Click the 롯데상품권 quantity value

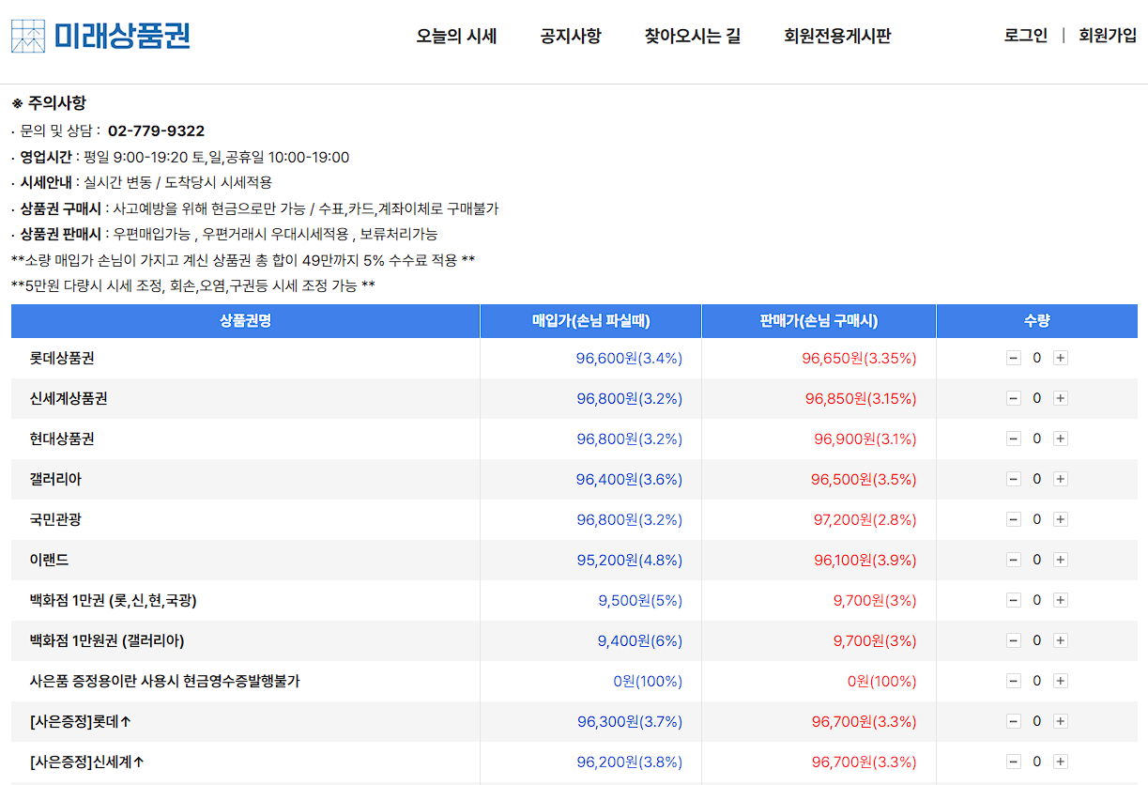pyautogui.click(x=1037, y=358)
